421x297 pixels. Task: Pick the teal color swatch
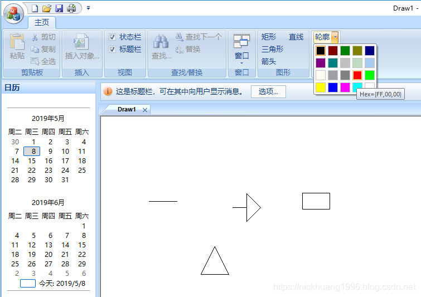[x=333, y=63]
